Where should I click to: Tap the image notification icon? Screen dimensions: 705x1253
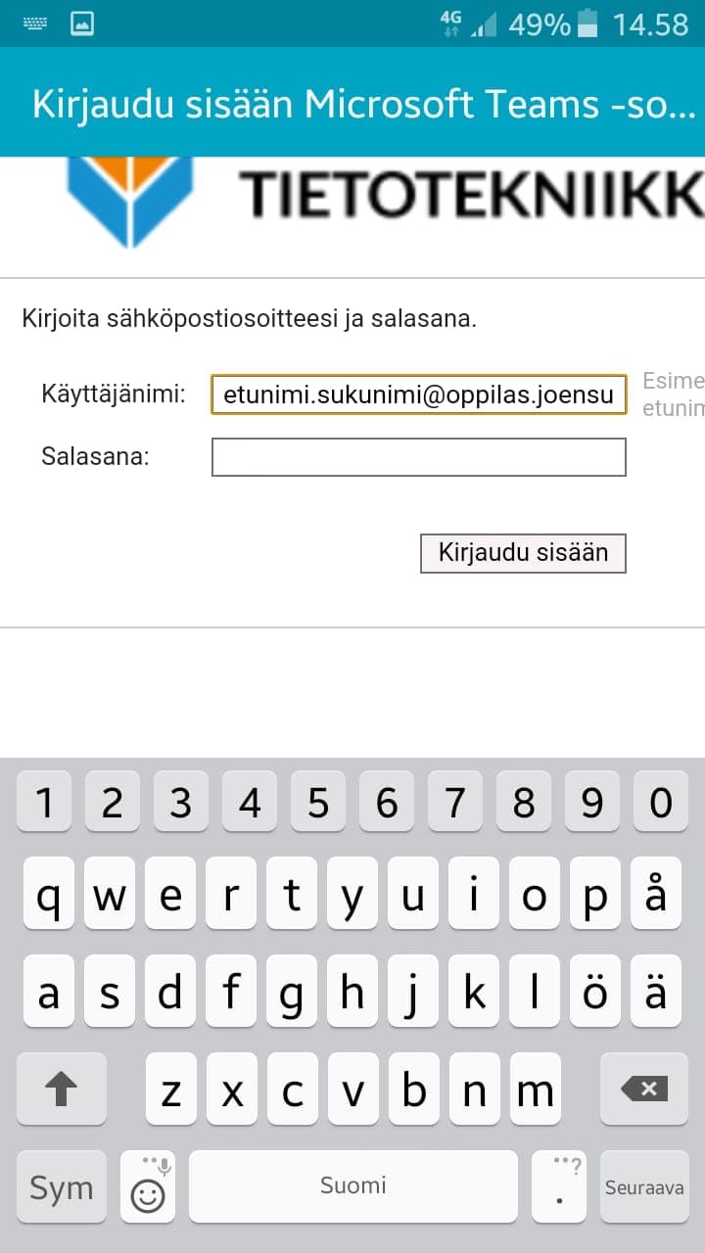82,23
